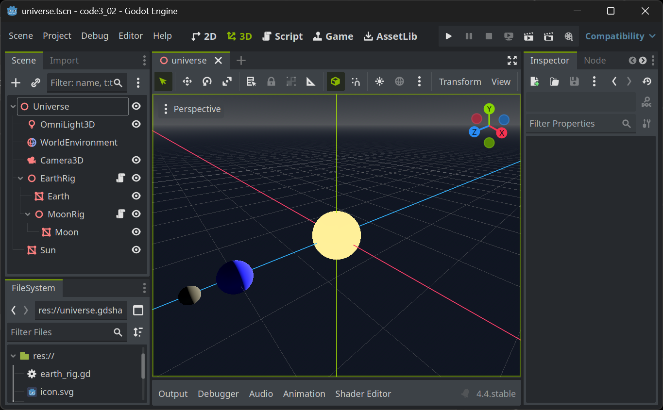Open the script attached to EarthRig

pos(121,178)
